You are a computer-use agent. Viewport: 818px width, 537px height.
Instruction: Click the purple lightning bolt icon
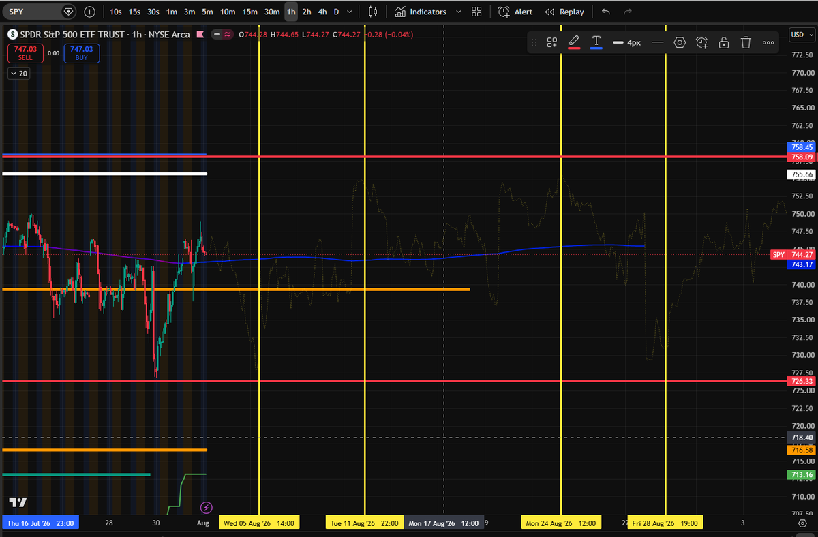[x=206, y=508]
